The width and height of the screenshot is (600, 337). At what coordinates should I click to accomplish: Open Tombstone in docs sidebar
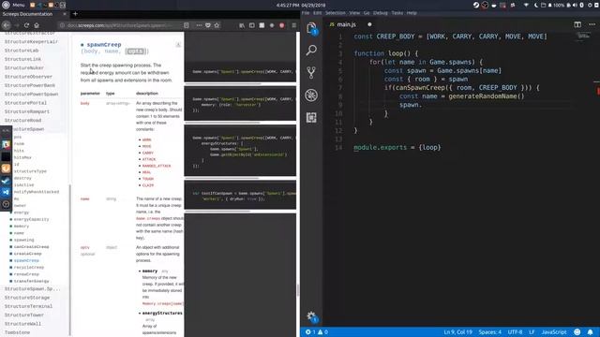tap(17, 332)
